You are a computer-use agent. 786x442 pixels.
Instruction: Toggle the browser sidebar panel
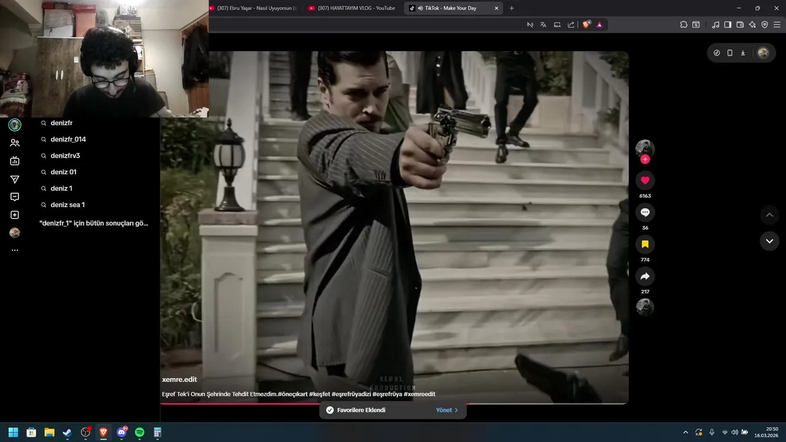tap(728, 25)
